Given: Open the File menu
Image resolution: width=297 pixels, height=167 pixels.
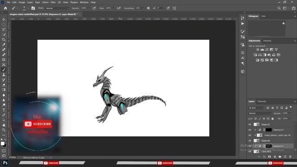Looking at the screenshot, I should [x=8, y=2].
